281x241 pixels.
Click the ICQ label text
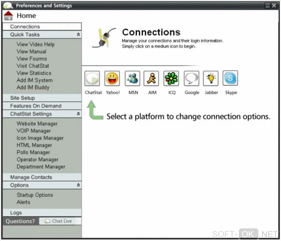click(x=172, y=92)
